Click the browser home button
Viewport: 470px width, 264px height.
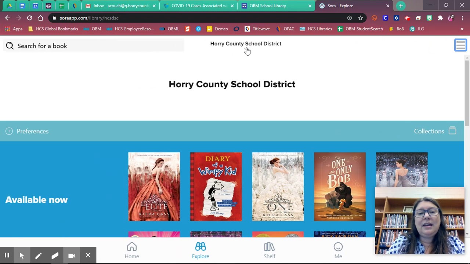pos(41,18)
